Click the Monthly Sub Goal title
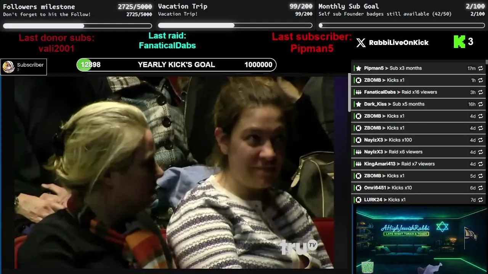This screenshot has height=274, width=488. 349,6
